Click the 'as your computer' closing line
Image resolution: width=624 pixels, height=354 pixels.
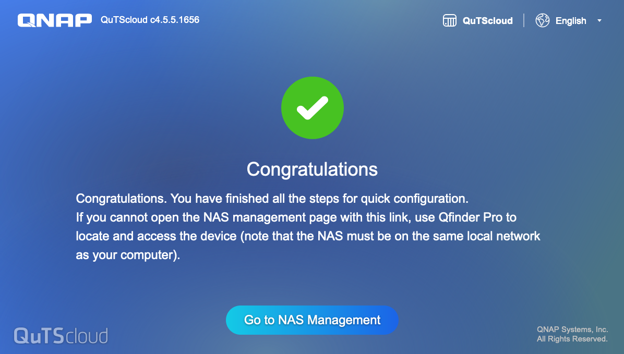click(x=127, y=255)
